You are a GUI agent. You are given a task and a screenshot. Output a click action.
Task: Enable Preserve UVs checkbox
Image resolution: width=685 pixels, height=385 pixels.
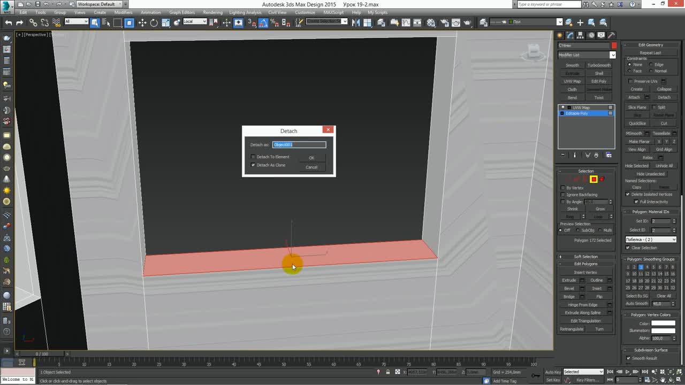coord(630,81)
